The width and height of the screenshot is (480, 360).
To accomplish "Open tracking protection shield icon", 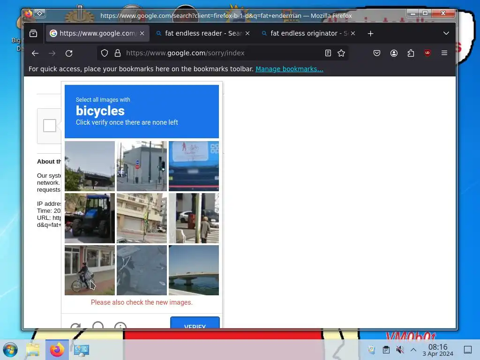I will click(x=105, y=53).
